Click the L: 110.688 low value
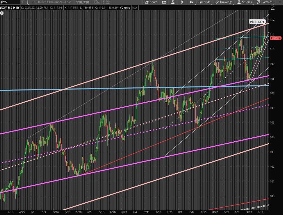283x215 pixels. coord(86,8)
